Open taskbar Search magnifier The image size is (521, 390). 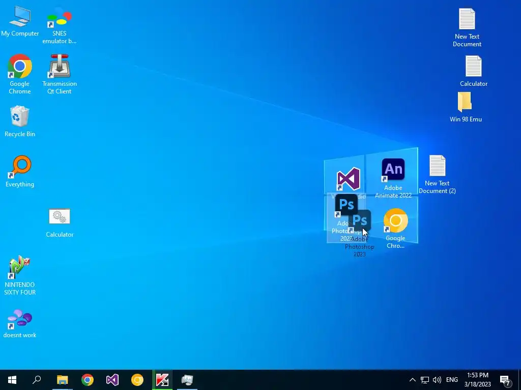tap(37, 380)
